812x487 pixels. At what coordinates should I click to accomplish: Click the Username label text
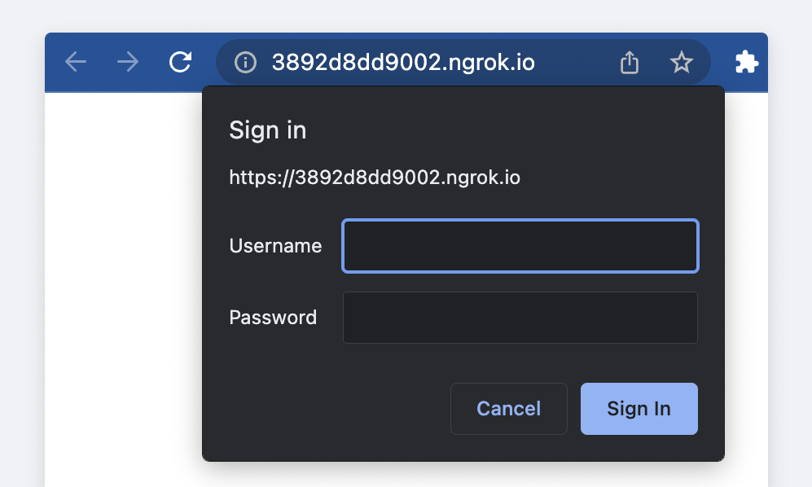(275, 246)
